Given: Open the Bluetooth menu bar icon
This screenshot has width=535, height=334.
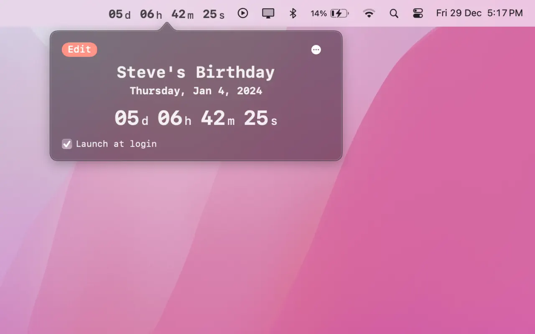Looking at the screenshot, I should pos(293,13).
